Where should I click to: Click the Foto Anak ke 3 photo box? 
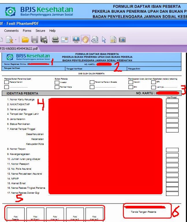pyautogui.click(x=94, y=215)
